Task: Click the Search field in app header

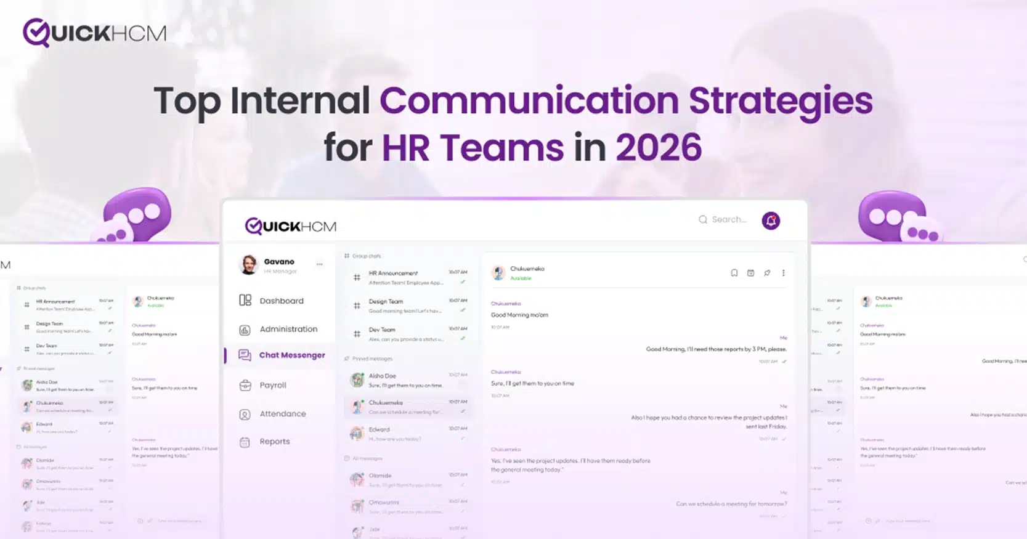Action: (723, 219)
